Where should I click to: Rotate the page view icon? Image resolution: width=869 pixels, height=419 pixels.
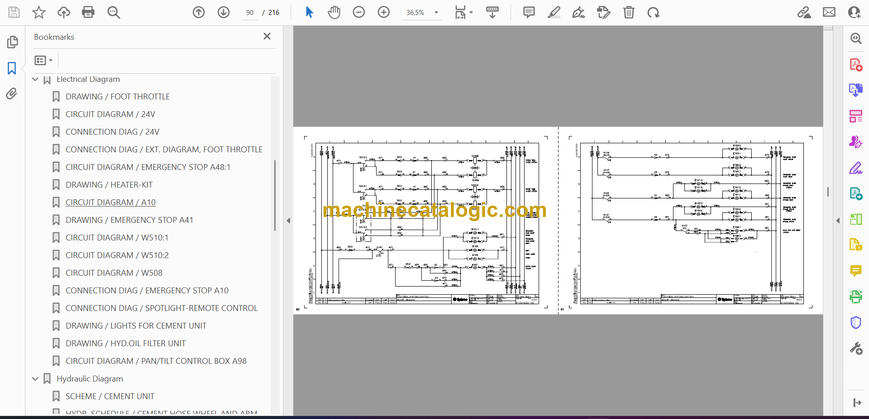[653, 12]
